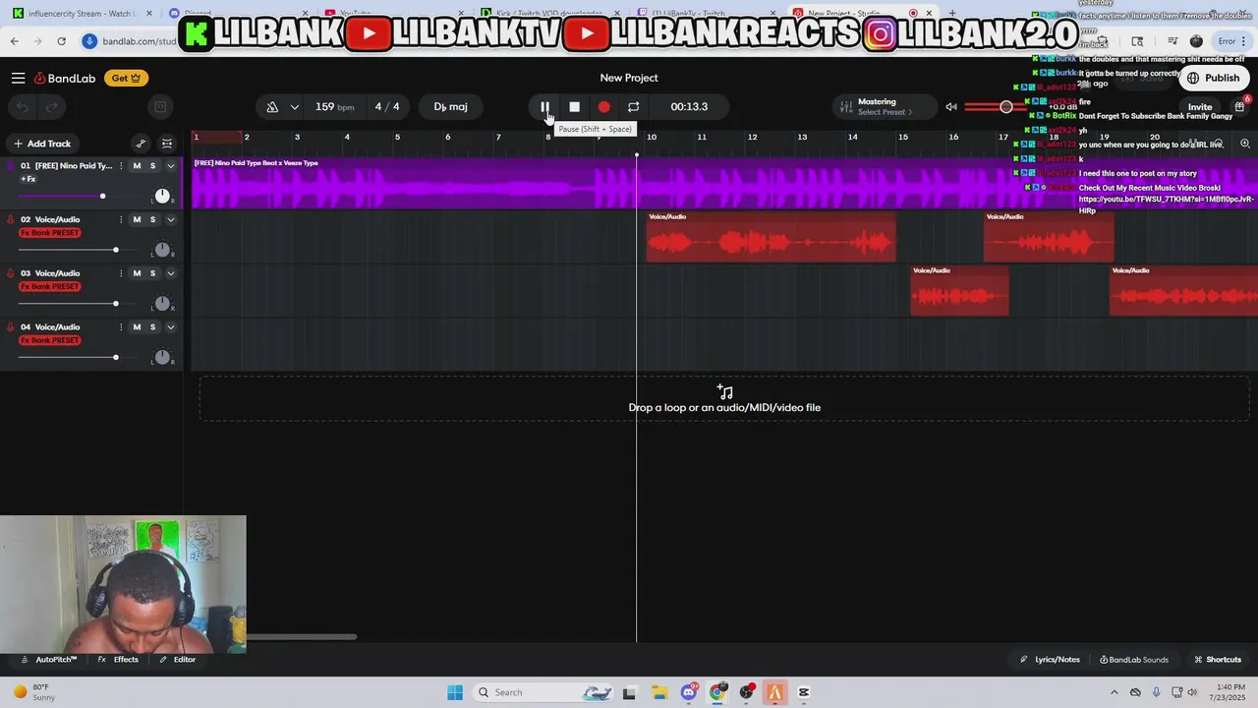Stop playback with the square button
This screenshot has width=1258, height=708.
tap(575, 107)
